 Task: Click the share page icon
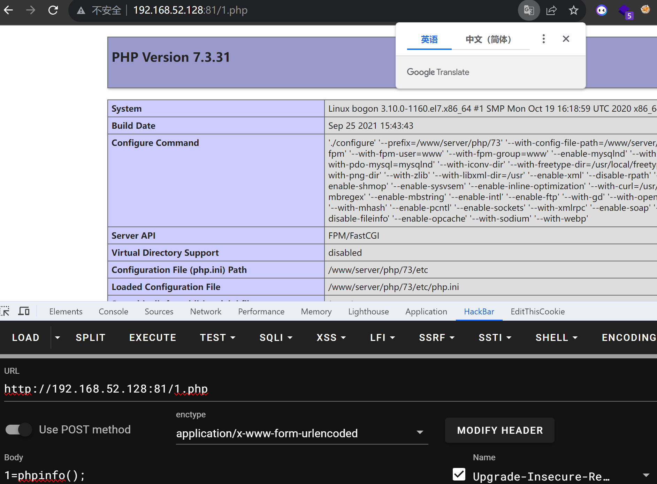(551, 10)
